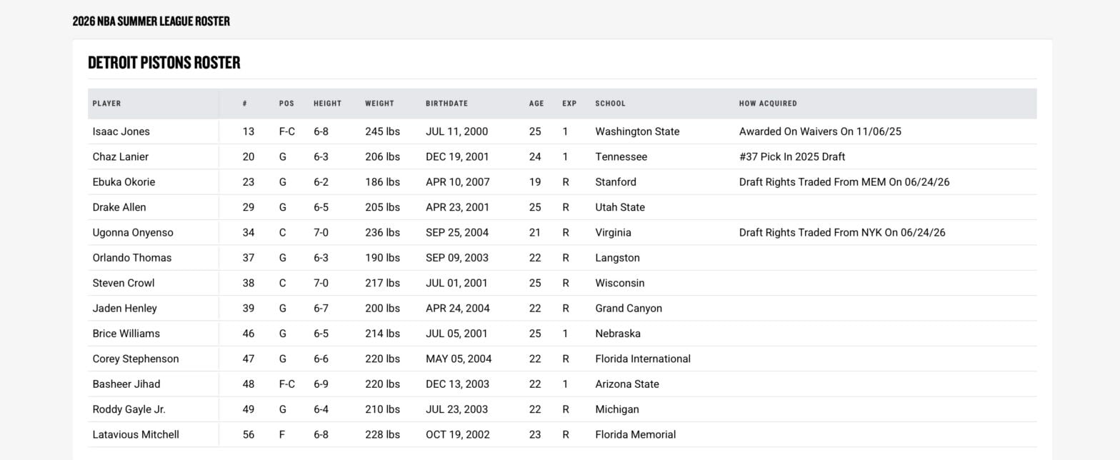Screen dimensions: 1120x460
Task: Select the Langston school cell
Action: [x=617, y=258]
